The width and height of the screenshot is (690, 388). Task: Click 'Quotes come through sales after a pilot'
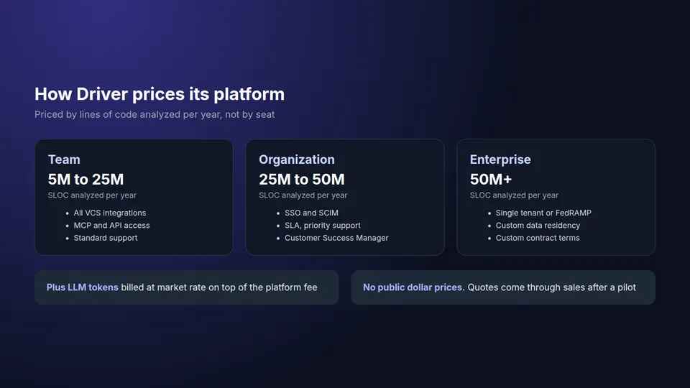[552, 287]
